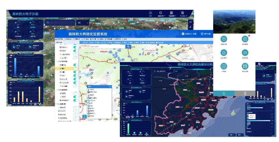Select the pencil draw tool on sand table map
279x142 pixels.
tap(191, 27)
